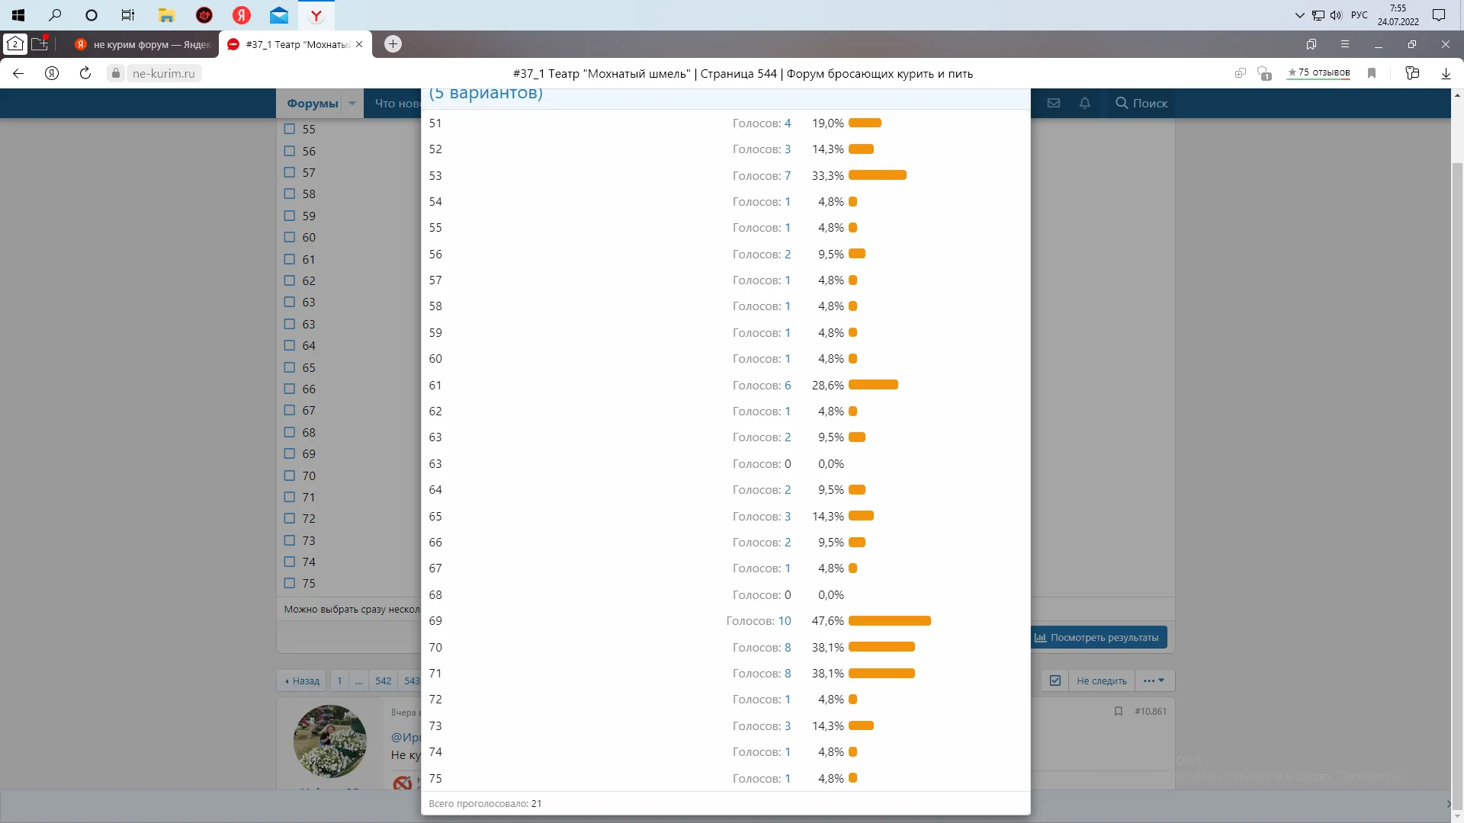Tick the checkbox for option 66
1464x823 pixels.
coord(290,389)
